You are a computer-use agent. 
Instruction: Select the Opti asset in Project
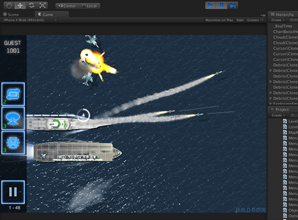point(293,216)
